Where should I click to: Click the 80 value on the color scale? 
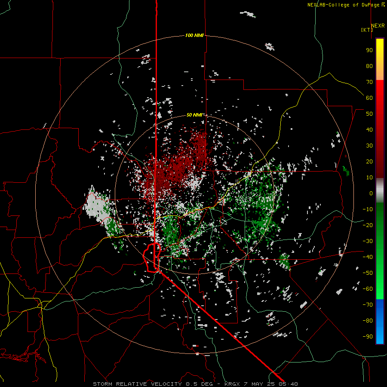click(369, 66)
